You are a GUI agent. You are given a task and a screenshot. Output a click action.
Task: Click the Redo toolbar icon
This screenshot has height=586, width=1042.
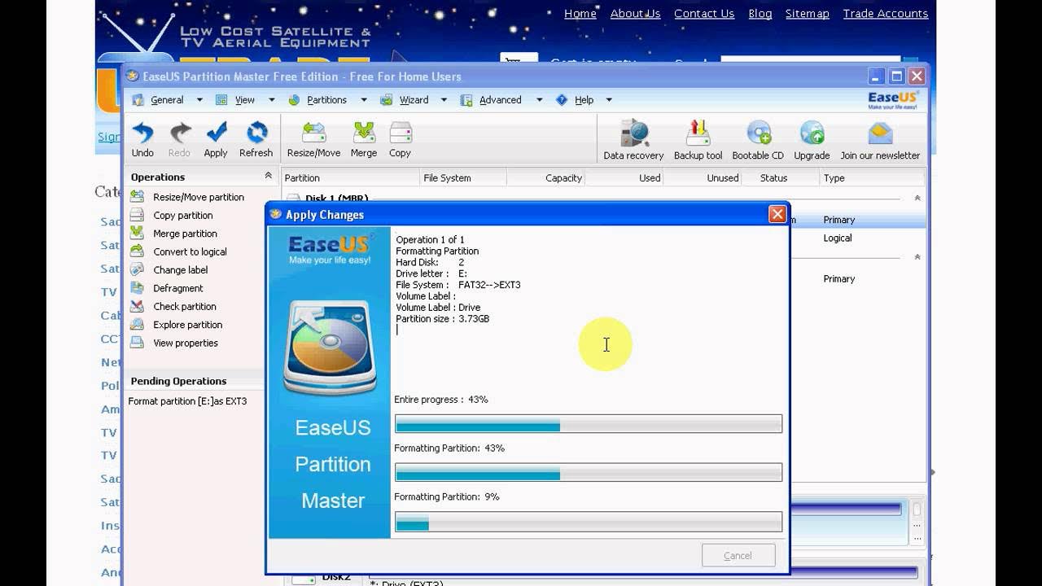(179, 133)
